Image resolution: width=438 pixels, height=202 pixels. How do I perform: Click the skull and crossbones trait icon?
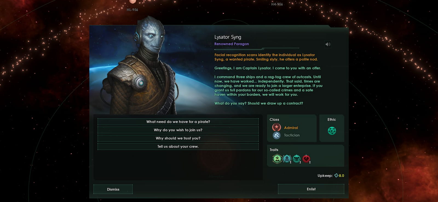(x=287, y=159)
